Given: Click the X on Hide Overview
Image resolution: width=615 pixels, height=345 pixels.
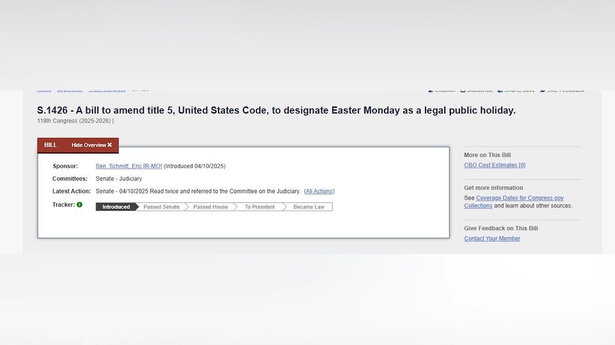Looking at the screenshot, I should (109, 145).
